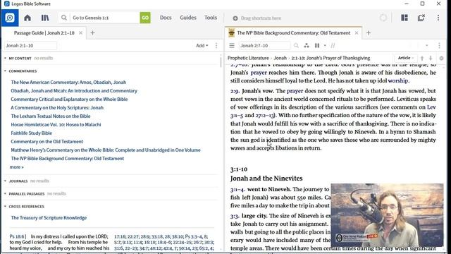Open the Add dropdown in Passage Guide
This screenshot has width=451, height=254.
tap(202, 45)
